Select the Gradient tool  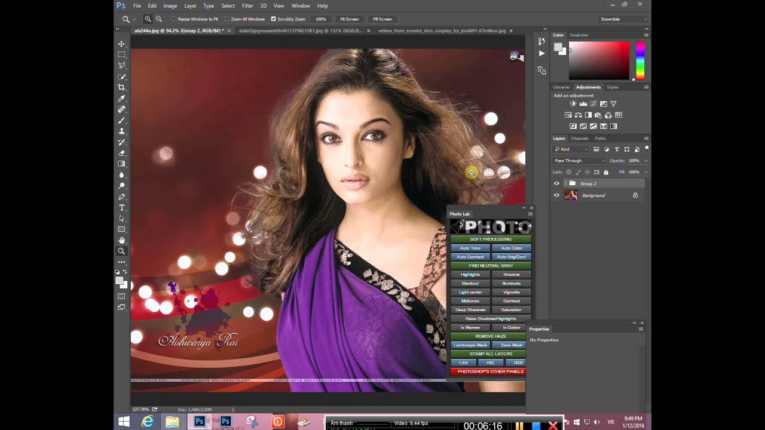(121, 164)
